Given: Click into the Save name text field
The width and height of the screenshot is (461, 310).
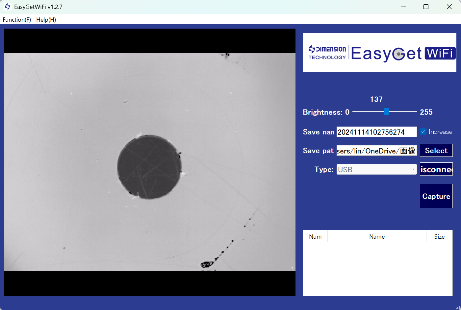Looking at the screenshot, I should click(376, 132).
